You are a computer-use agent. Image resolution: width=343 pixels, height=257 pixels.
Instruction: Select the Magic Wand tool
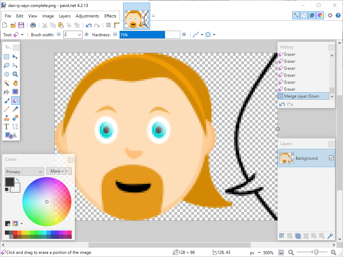pos(7,83)
